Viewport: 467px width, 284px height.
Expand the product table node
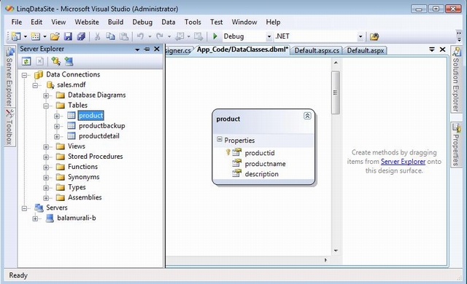[57, 117]
